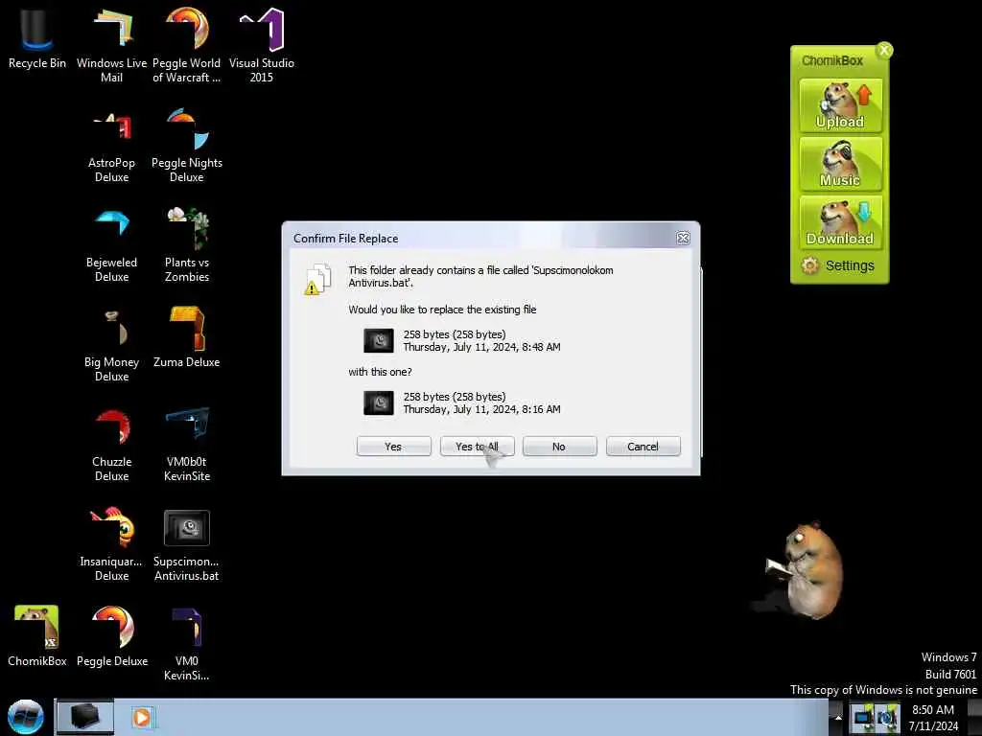Launch Big Money Deluxe icon

click(x=111, y=344)
